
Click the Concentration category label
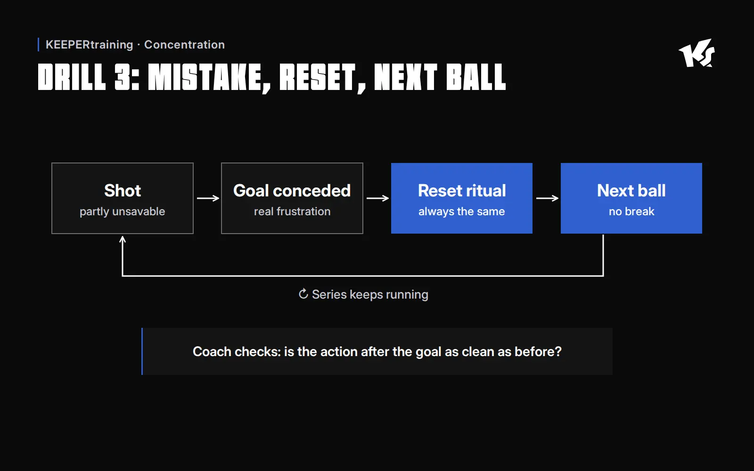[x=184, y=45]
